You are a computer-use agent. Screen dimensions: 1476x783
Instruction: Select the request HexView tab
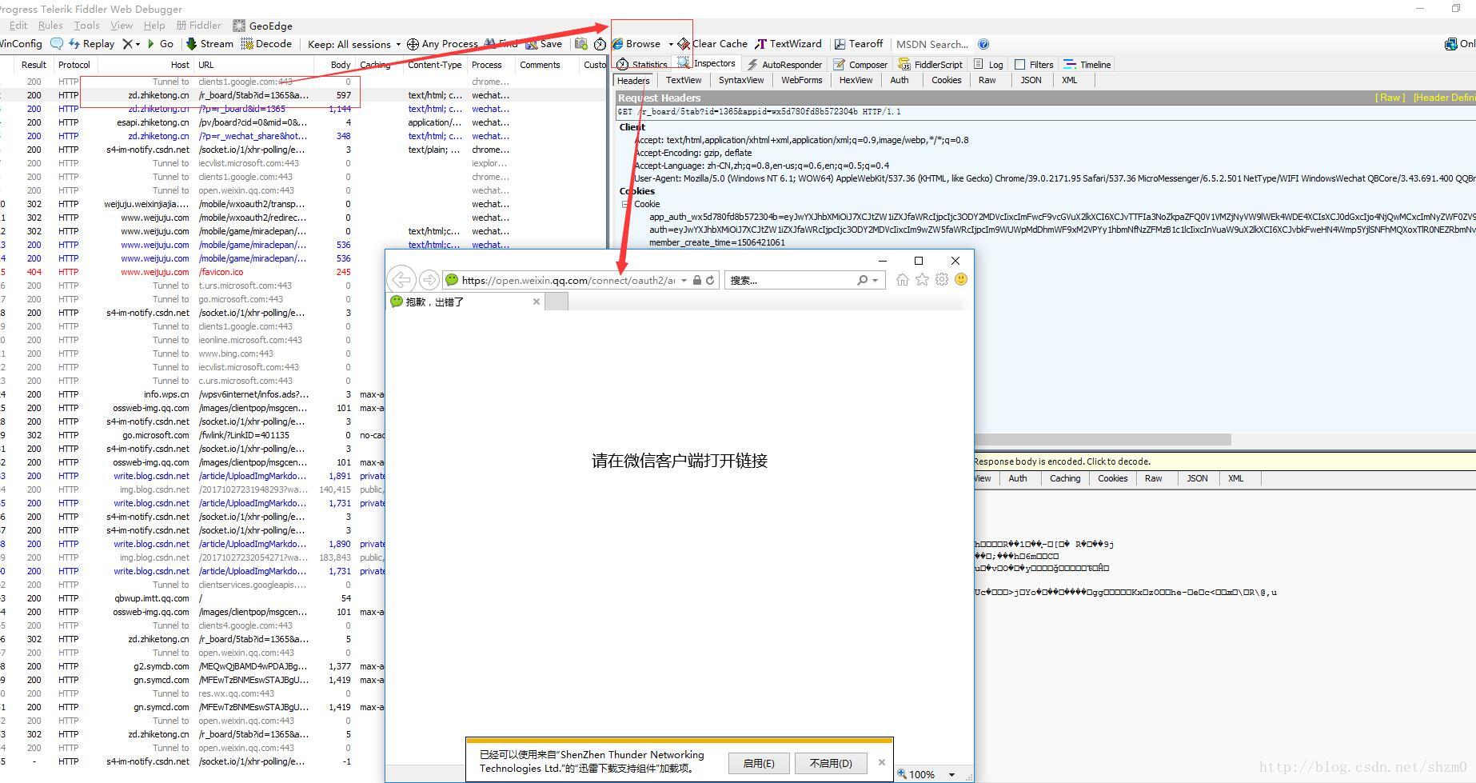pos(856,80)
